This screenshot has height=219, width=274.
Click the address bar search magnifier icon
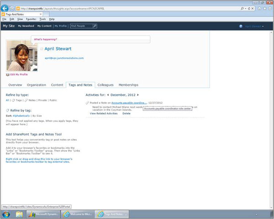pos(242,8)
